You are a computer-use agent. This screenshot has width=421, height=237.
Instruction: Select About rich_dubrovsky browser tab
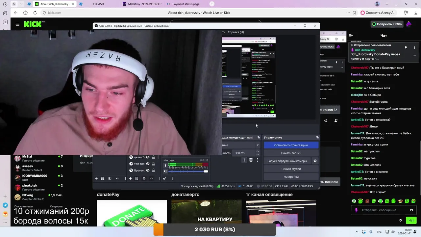(x=54, y=4)
